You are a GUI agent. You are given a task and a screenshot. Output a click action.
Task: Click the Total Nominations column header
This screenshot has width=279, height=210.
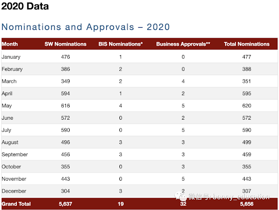pyautogui.click(x=246, y=44)
